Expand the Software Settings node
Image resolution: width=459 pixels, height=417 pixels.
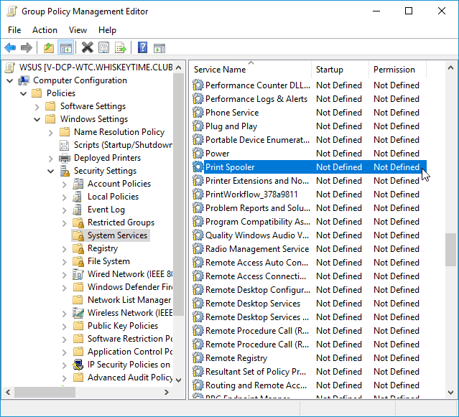coord(37,106)
